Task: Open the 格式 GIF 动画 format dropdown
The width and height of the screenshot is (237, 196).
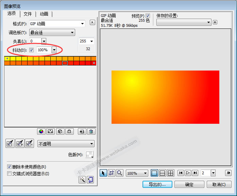Action: [57, 24]
